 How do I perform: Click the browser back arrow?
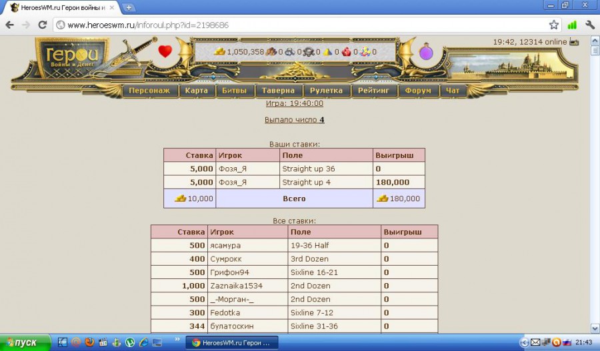9,25
